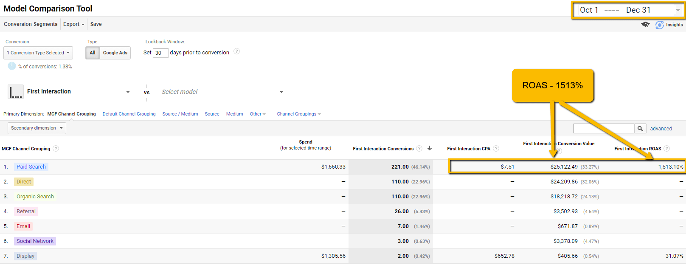Open the Email channel

tap(23, 226)
